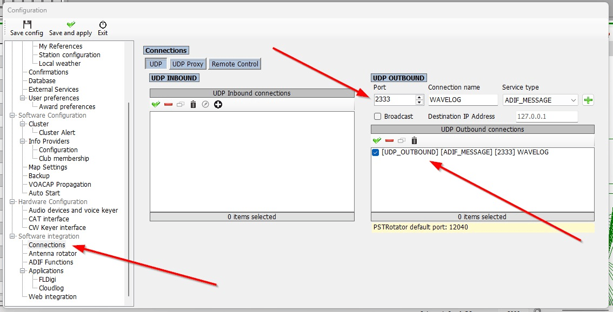Image resolution: width=613 pixels, height=312 pixels.
Task: Click the trash icon in UDP Outbound toolbar
Action: pyautogui.click(x=415, y=140)
